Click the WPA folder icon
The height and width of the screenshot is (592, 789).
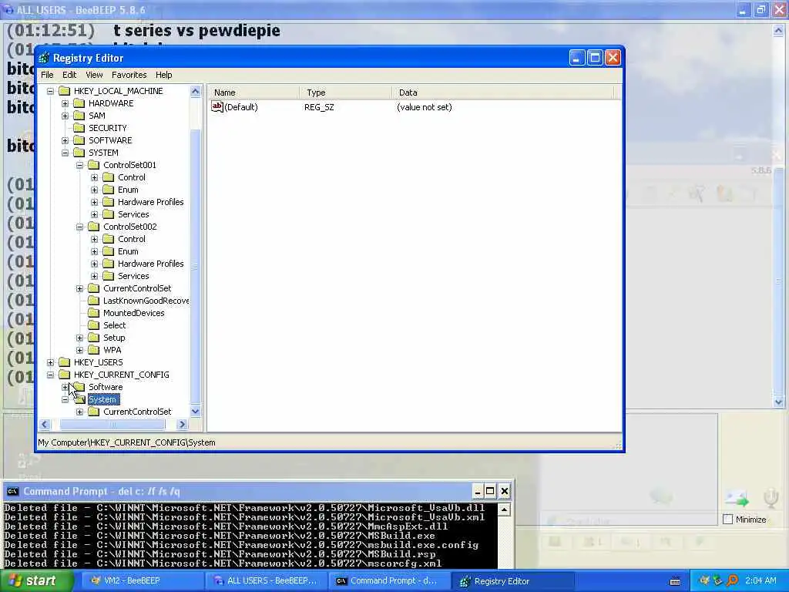pos(93,350)
